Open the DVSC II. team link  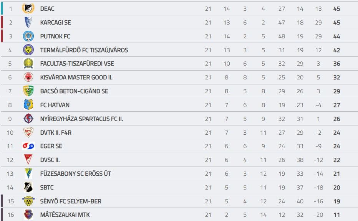50,160
